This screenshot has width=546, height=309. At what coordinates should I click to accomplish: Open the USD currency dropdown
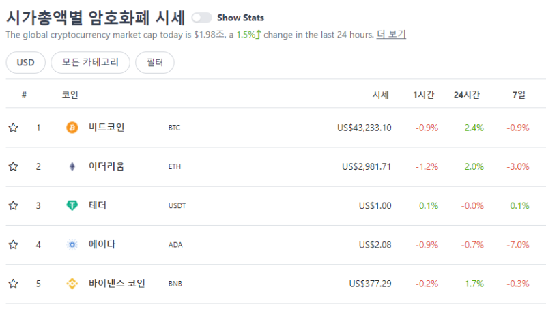[x=25, y=63]
